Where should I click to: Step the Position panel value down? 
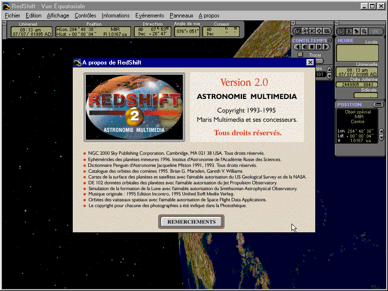[381, 137]
